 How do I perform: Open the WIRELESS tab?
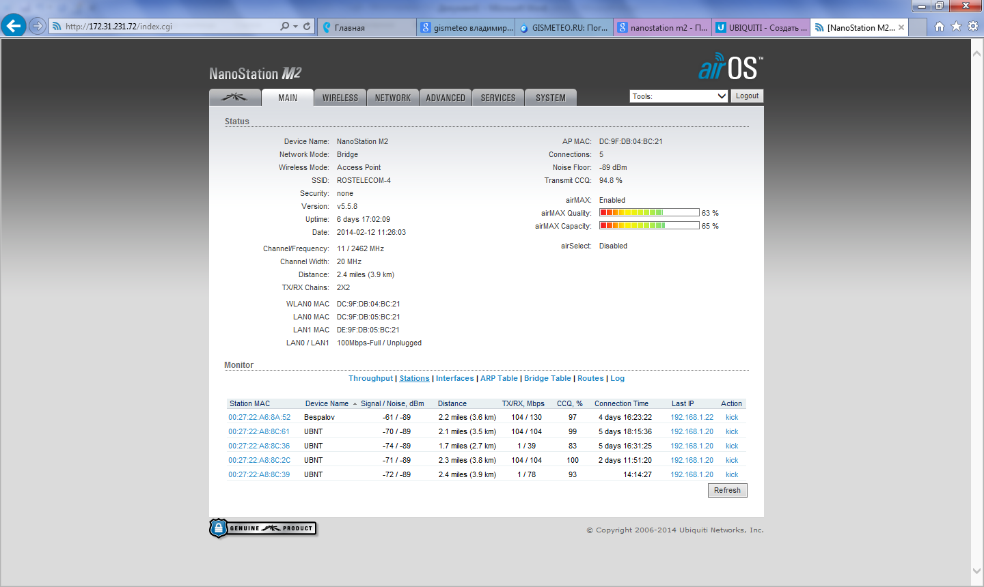coord(340,98)
